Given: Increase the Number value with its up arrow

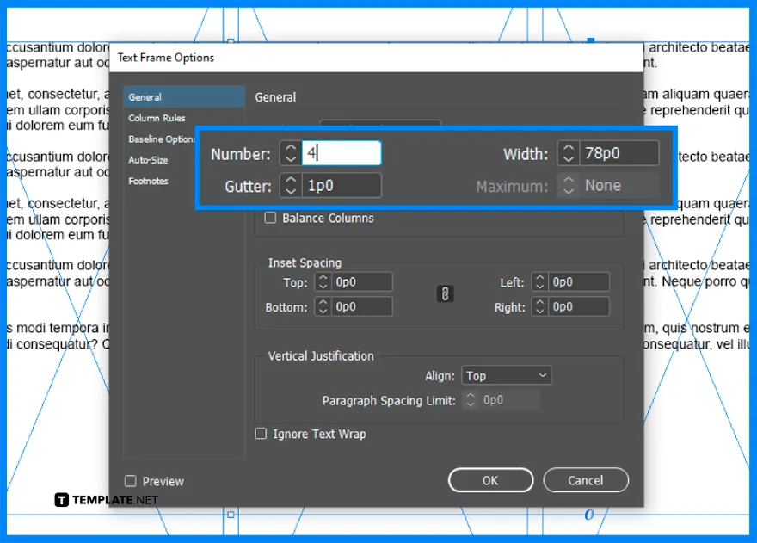Looking at the screenshot, I should coord(291,148).
